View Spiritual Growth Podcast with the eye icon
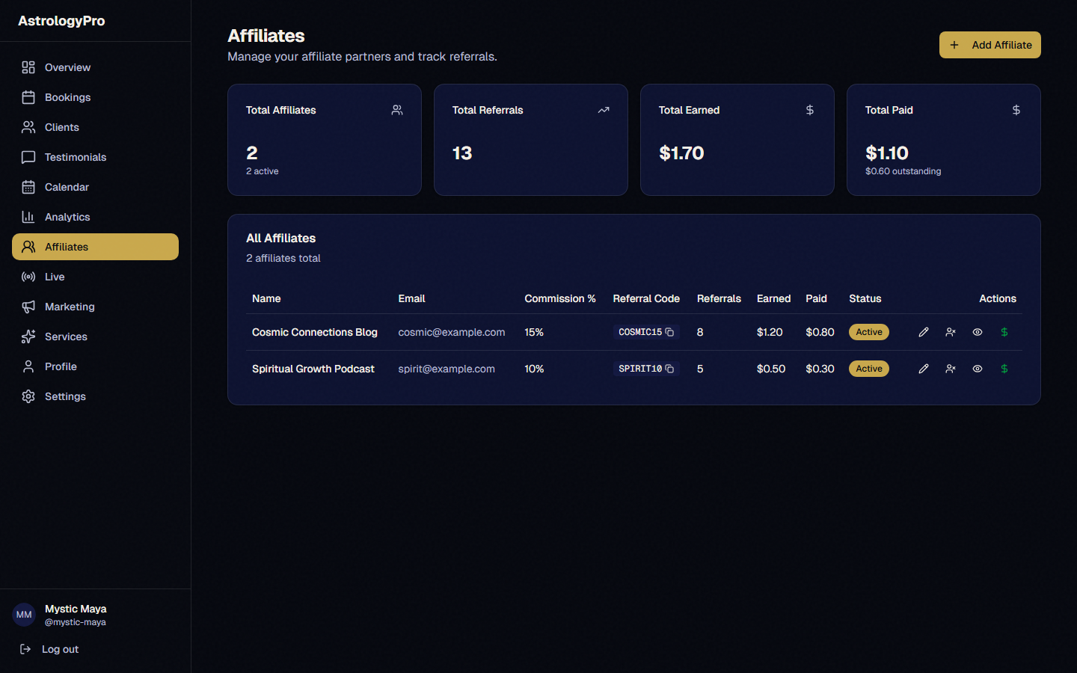The image size is (1077, 673). click(978, 369)
